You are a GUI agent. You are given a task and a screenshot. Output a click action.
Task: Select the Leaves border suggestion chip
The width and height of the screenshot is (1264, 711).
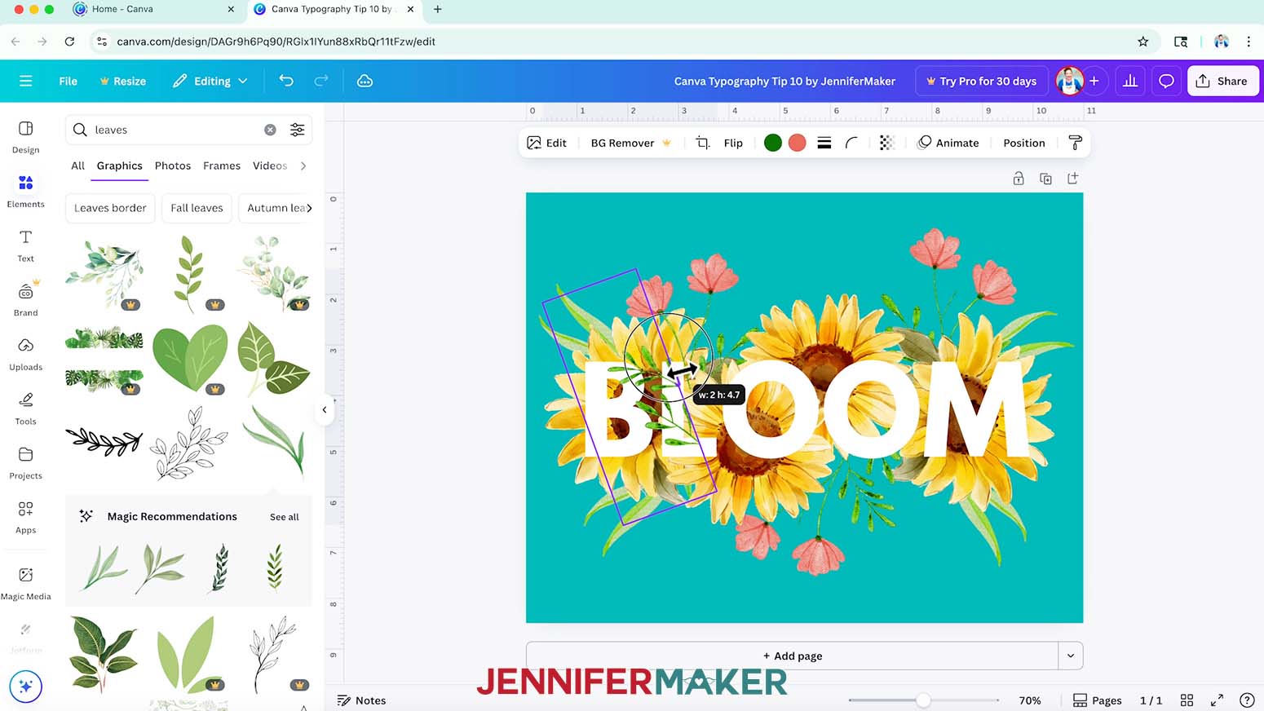coord(110,208)
